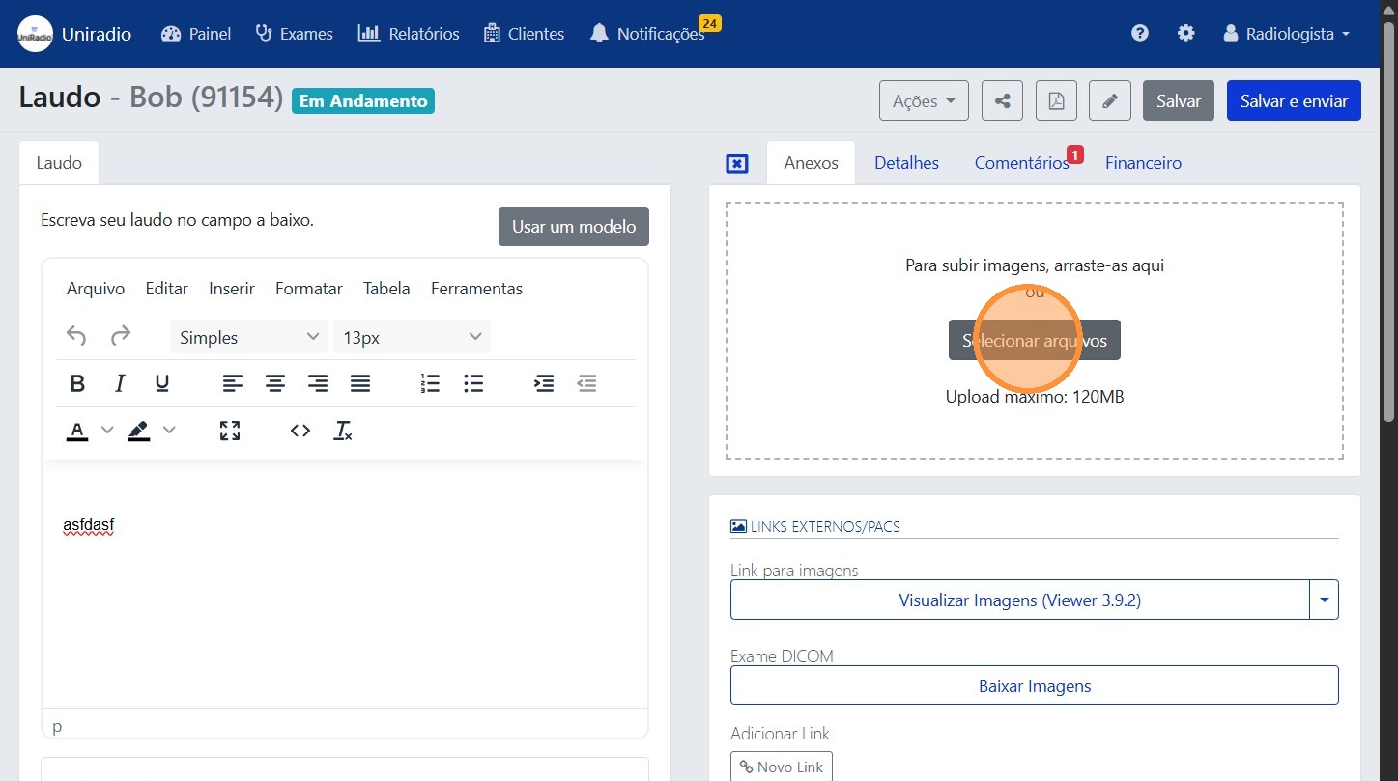The height and width of the screenshot is (781, 1398).
Task: Click the share icon button
Action: [x=1002, y=100]
